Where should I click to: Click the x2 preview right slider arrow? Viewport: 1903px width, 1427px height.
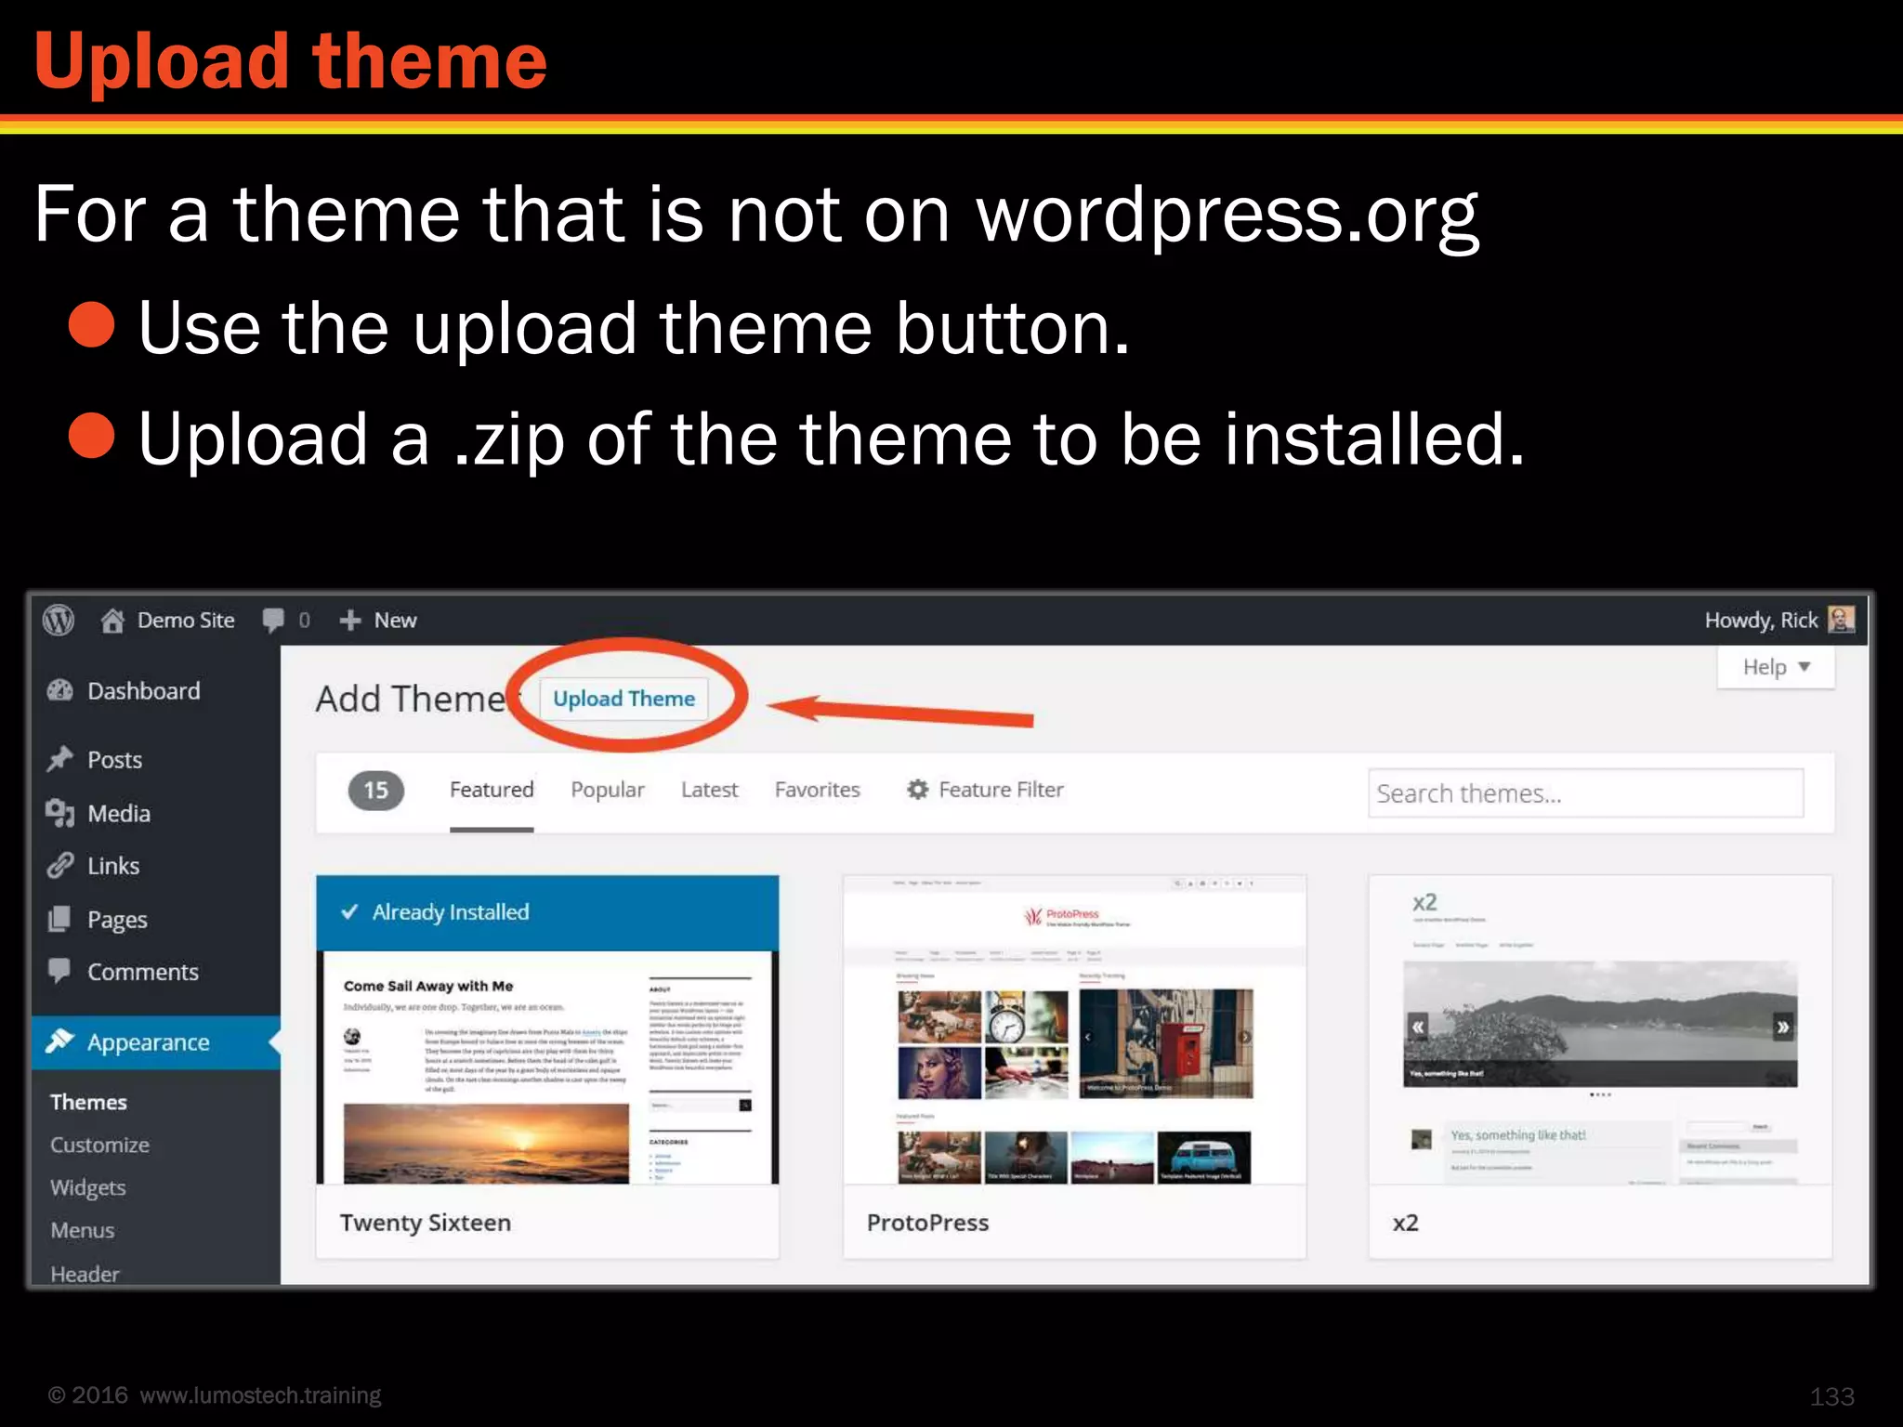1782,1027
